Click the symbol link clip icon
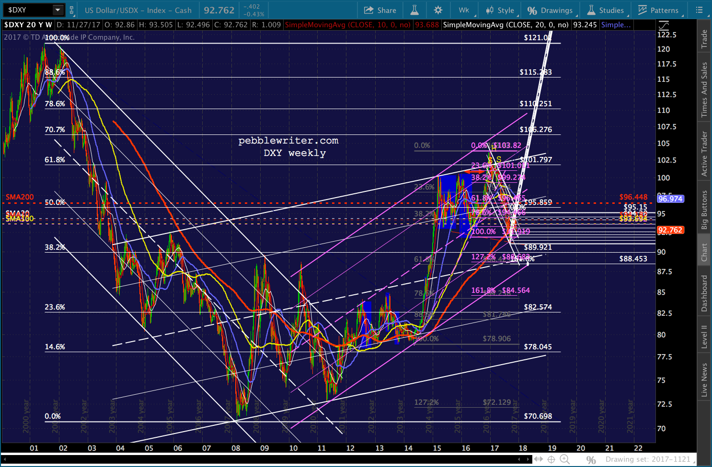 coord(72,10)
